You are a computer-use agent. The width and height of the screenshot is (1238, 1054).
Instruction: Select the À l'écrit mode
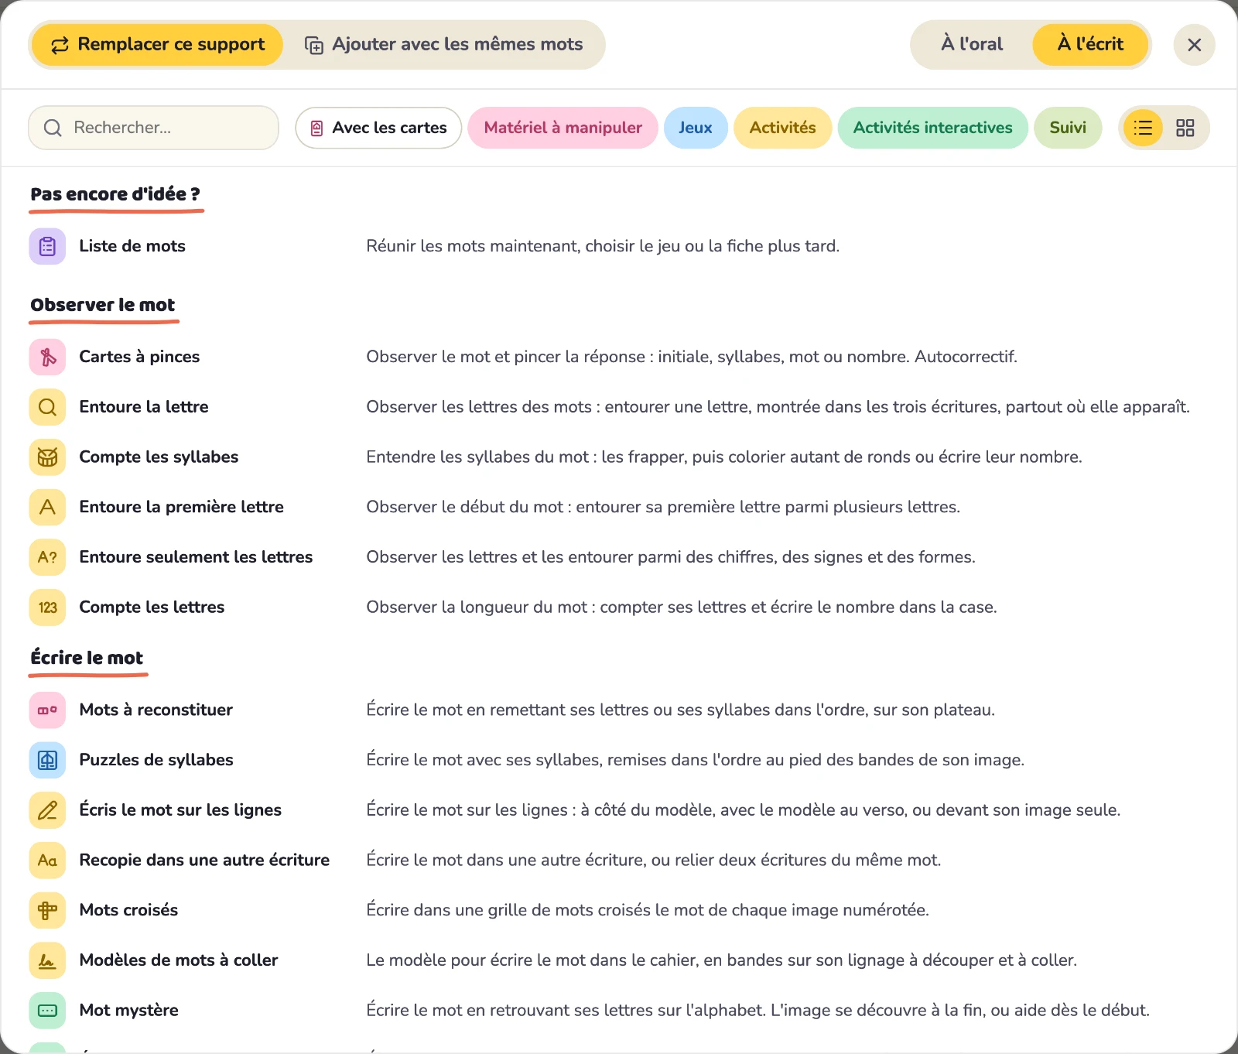pyautogui.click(x=1090, y=44)
